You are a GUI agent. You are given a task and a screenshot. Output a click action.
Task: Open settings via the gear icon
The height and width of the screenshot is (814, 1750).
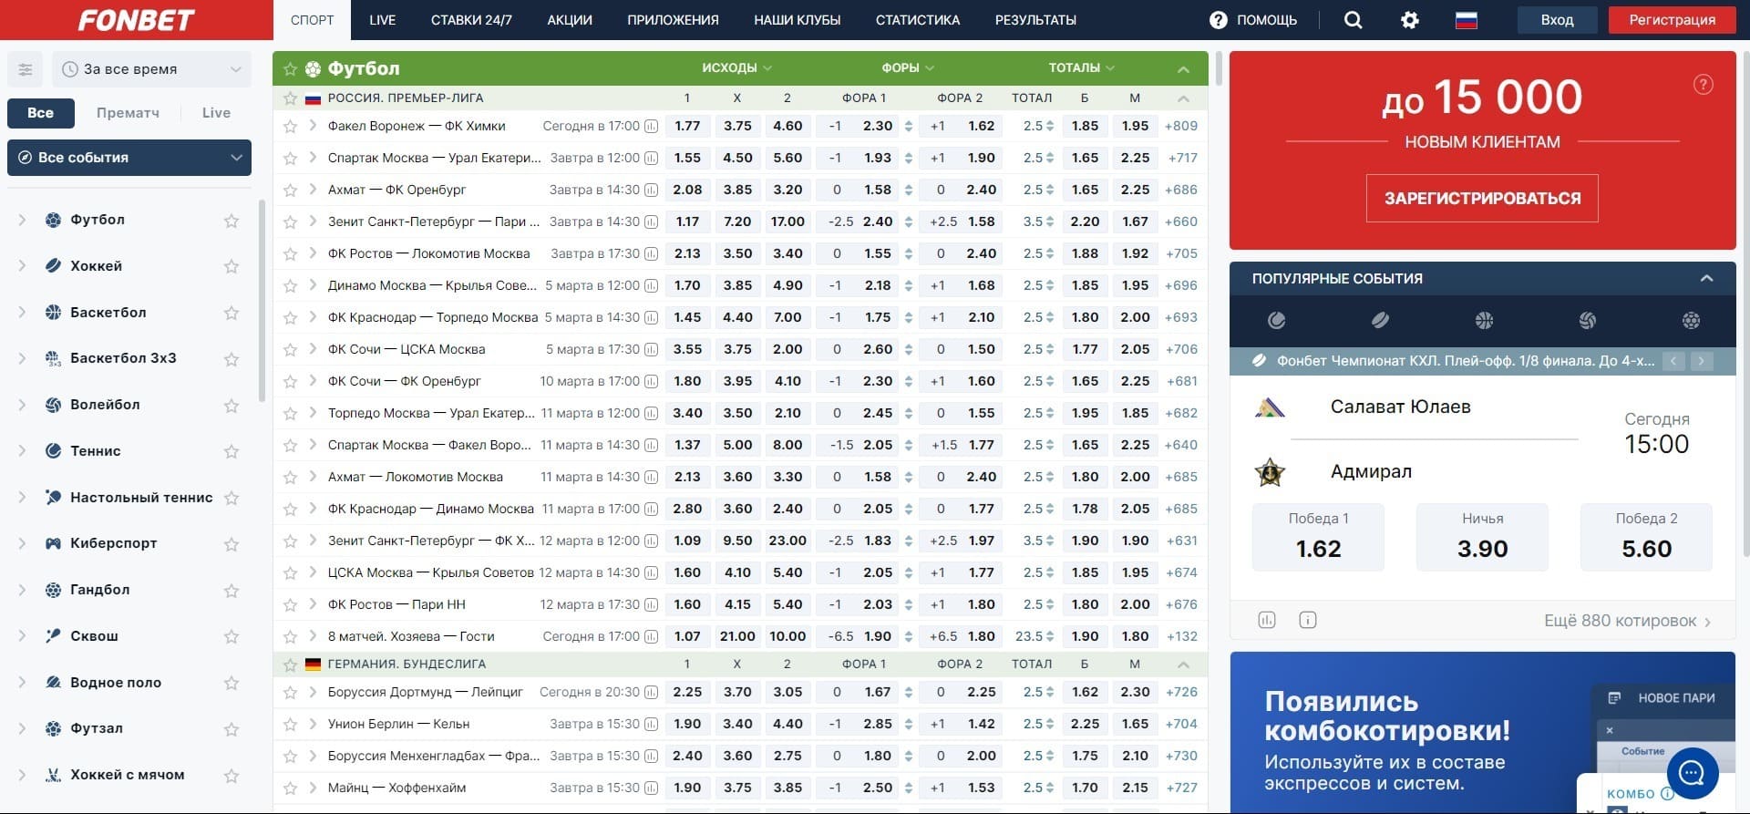point(1409,20)
